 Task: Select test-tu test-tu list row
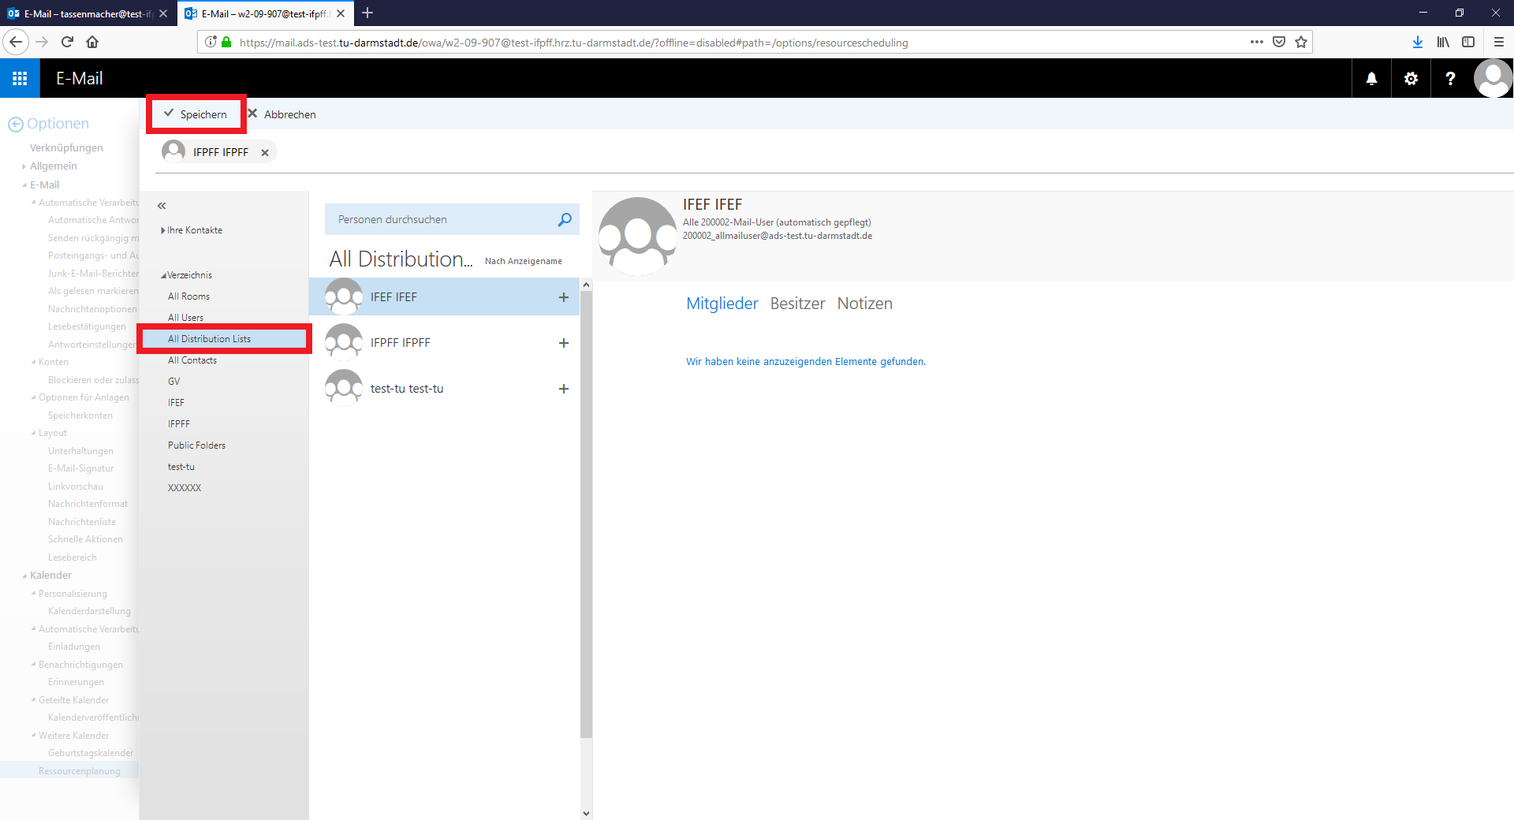444,389
